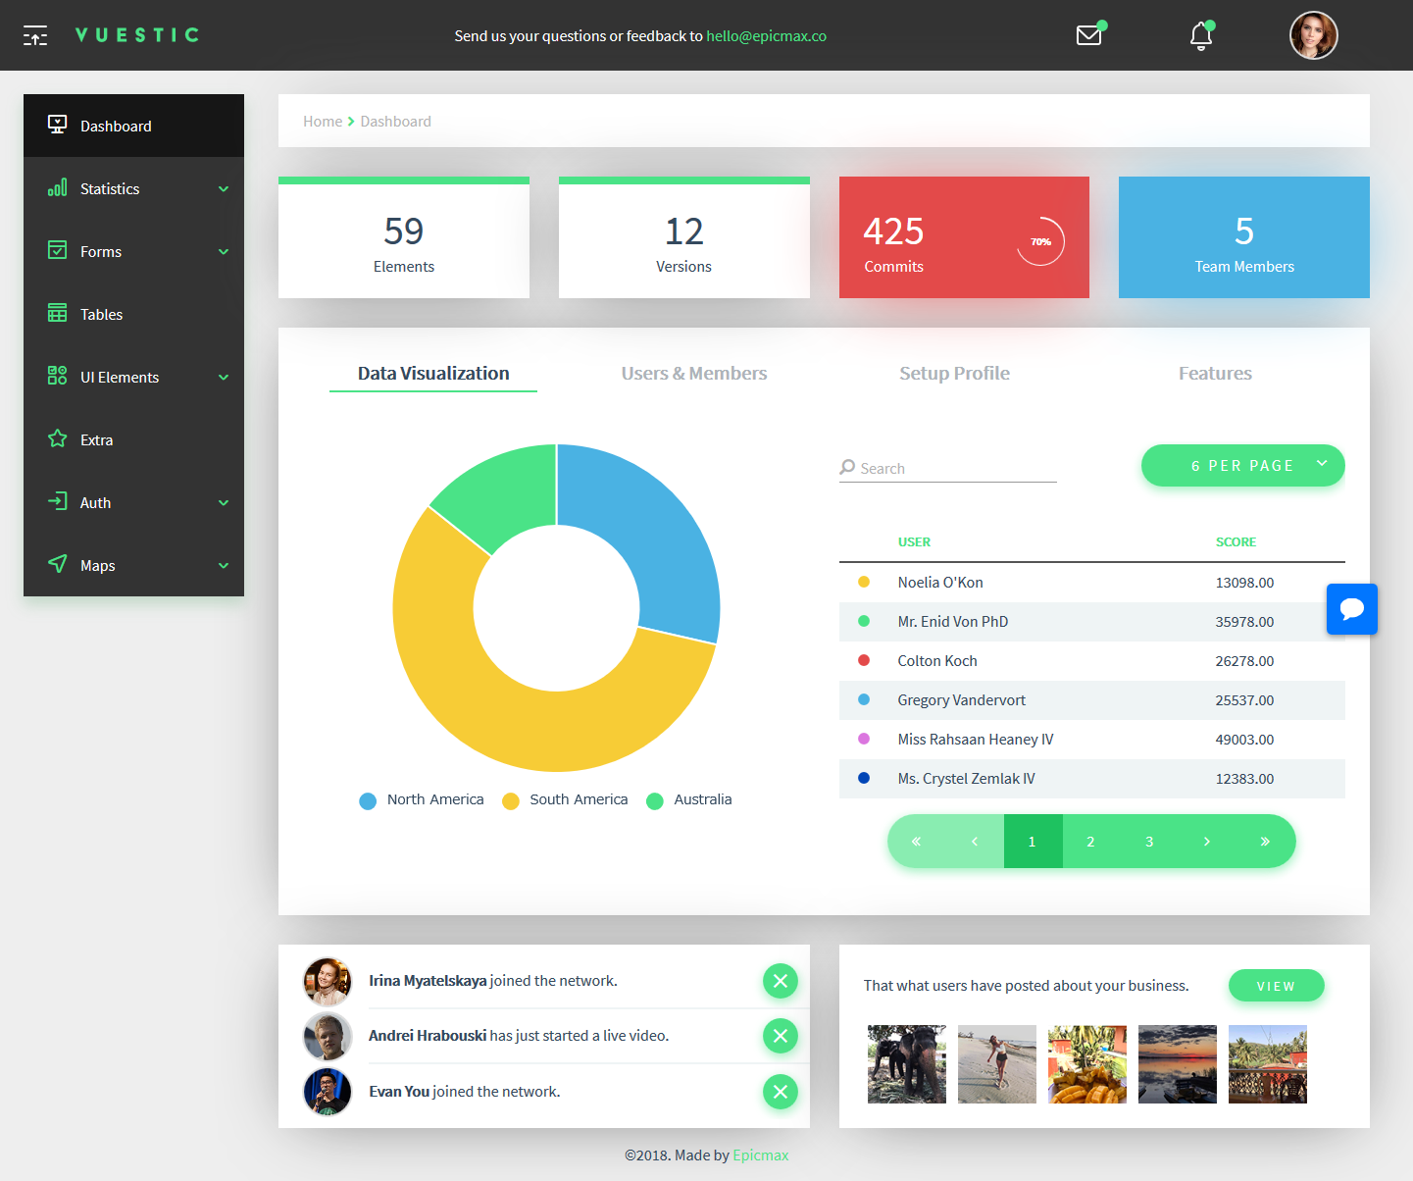
Task: Click Evan You's avatar
Action: pos(328,1092)
